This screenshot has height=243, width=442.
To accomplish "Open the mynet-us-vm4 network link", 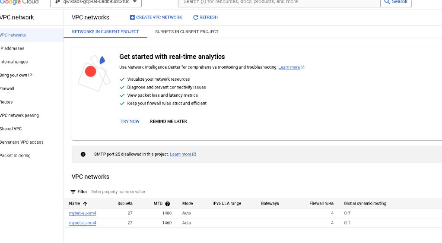I will coord(83,223).
